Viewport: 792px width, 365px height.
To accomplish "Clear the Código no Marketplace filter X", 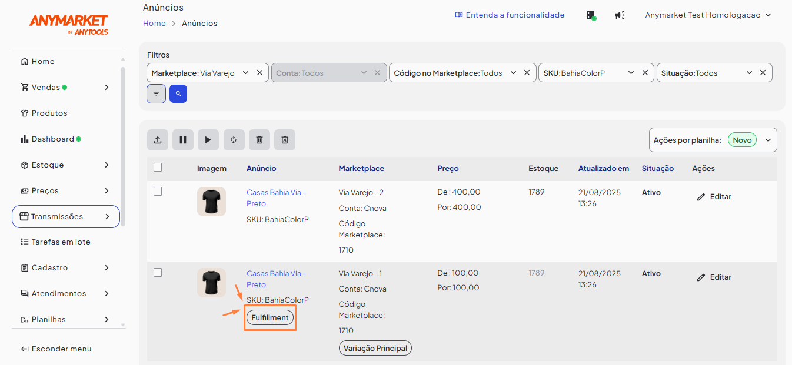I will (527, 73).
